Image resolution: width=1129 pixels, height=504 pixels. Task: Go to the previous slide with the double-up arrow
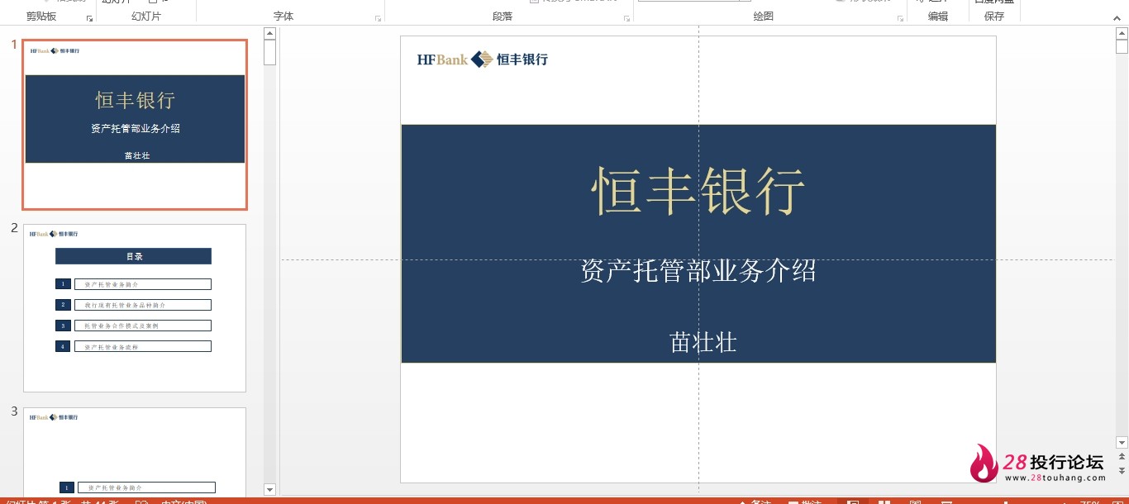point(1122,456)
